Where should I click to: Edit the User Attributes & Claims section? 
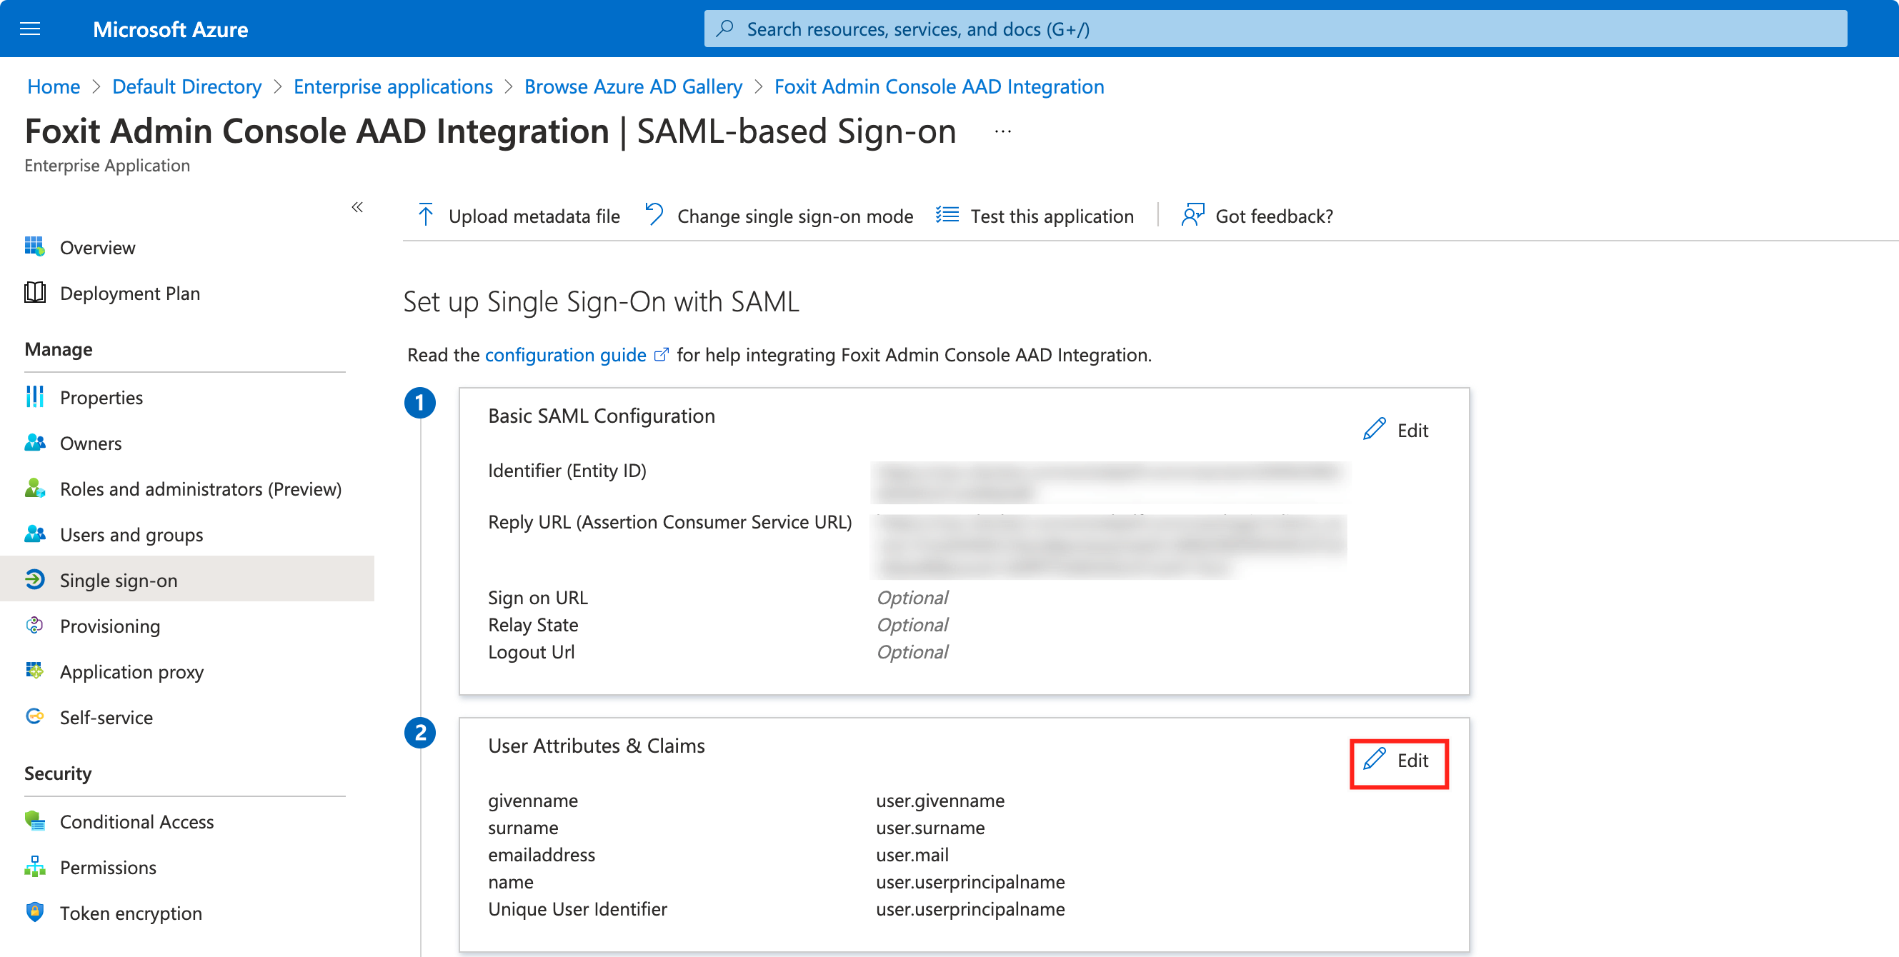pos(1398,762)
